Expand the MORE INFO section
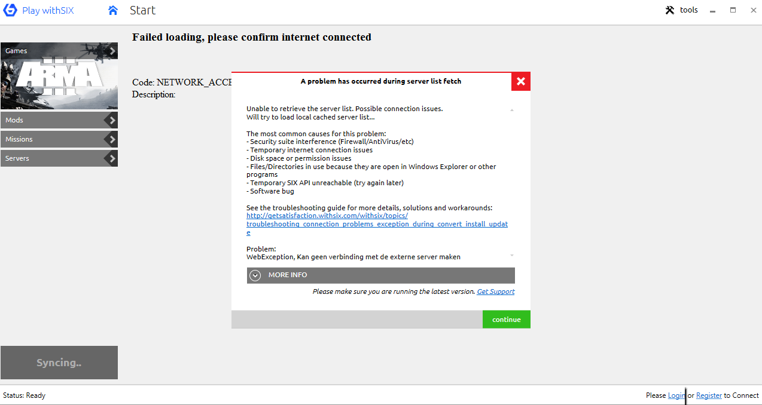Screen dimensions: 762x405 pyautogui.click(x=380, y=275)
